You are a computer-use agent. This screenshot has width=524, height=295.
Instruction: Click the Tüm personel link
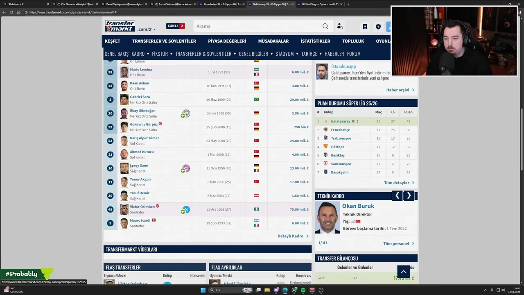[x=399, y=243]
